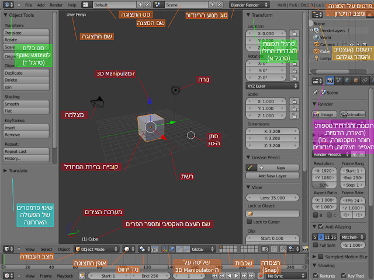374x280 pixels.
Task: Open the Outliner editor type selector
Action: pos(317,15)
